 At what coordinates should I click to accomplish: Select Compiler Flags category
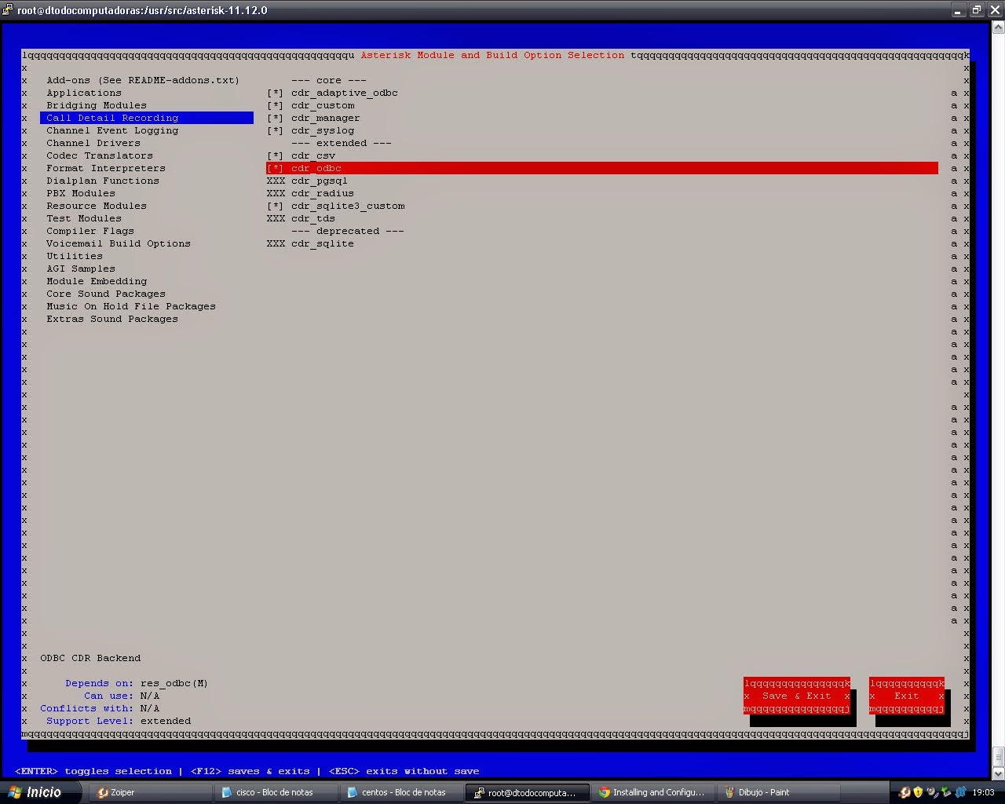[90, 231]
